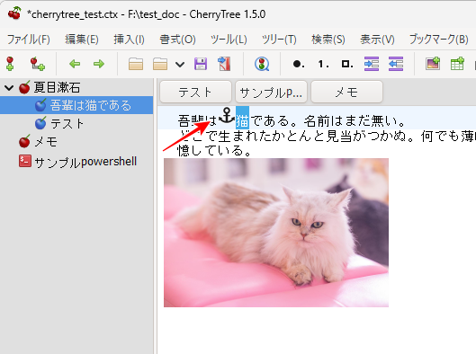The width and height of the screenshot is (476, 354).
Task: Select the サンプルpowershell node
Action: click(85, 162)
